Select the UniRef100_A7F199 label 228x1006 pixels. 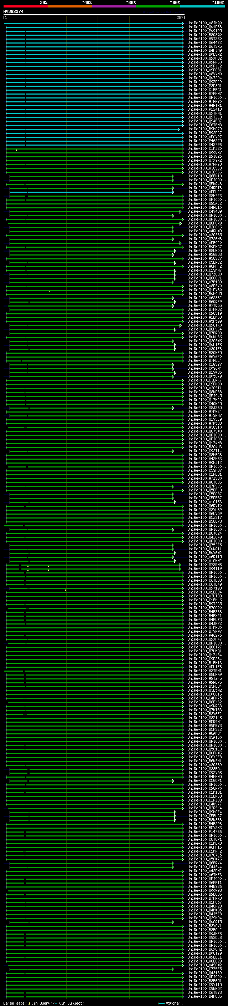pos(204,282)
